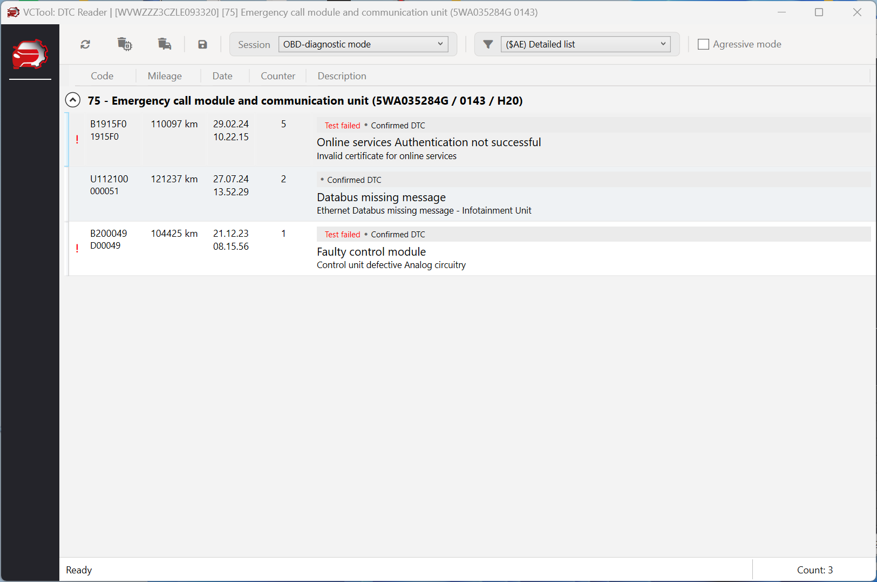Click the filter funnel icon
Viewport: 877px width, 582px height.
pyautogui.click(x=488, y=44)
